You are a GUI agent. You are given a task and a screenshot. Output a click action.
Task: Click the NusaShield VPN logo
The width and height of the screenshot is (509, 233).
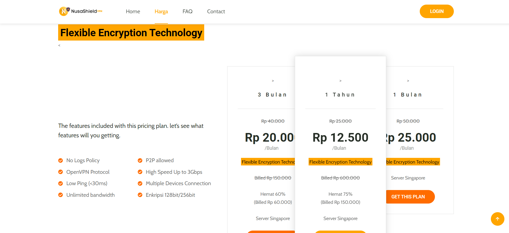(x=81, y=11)
